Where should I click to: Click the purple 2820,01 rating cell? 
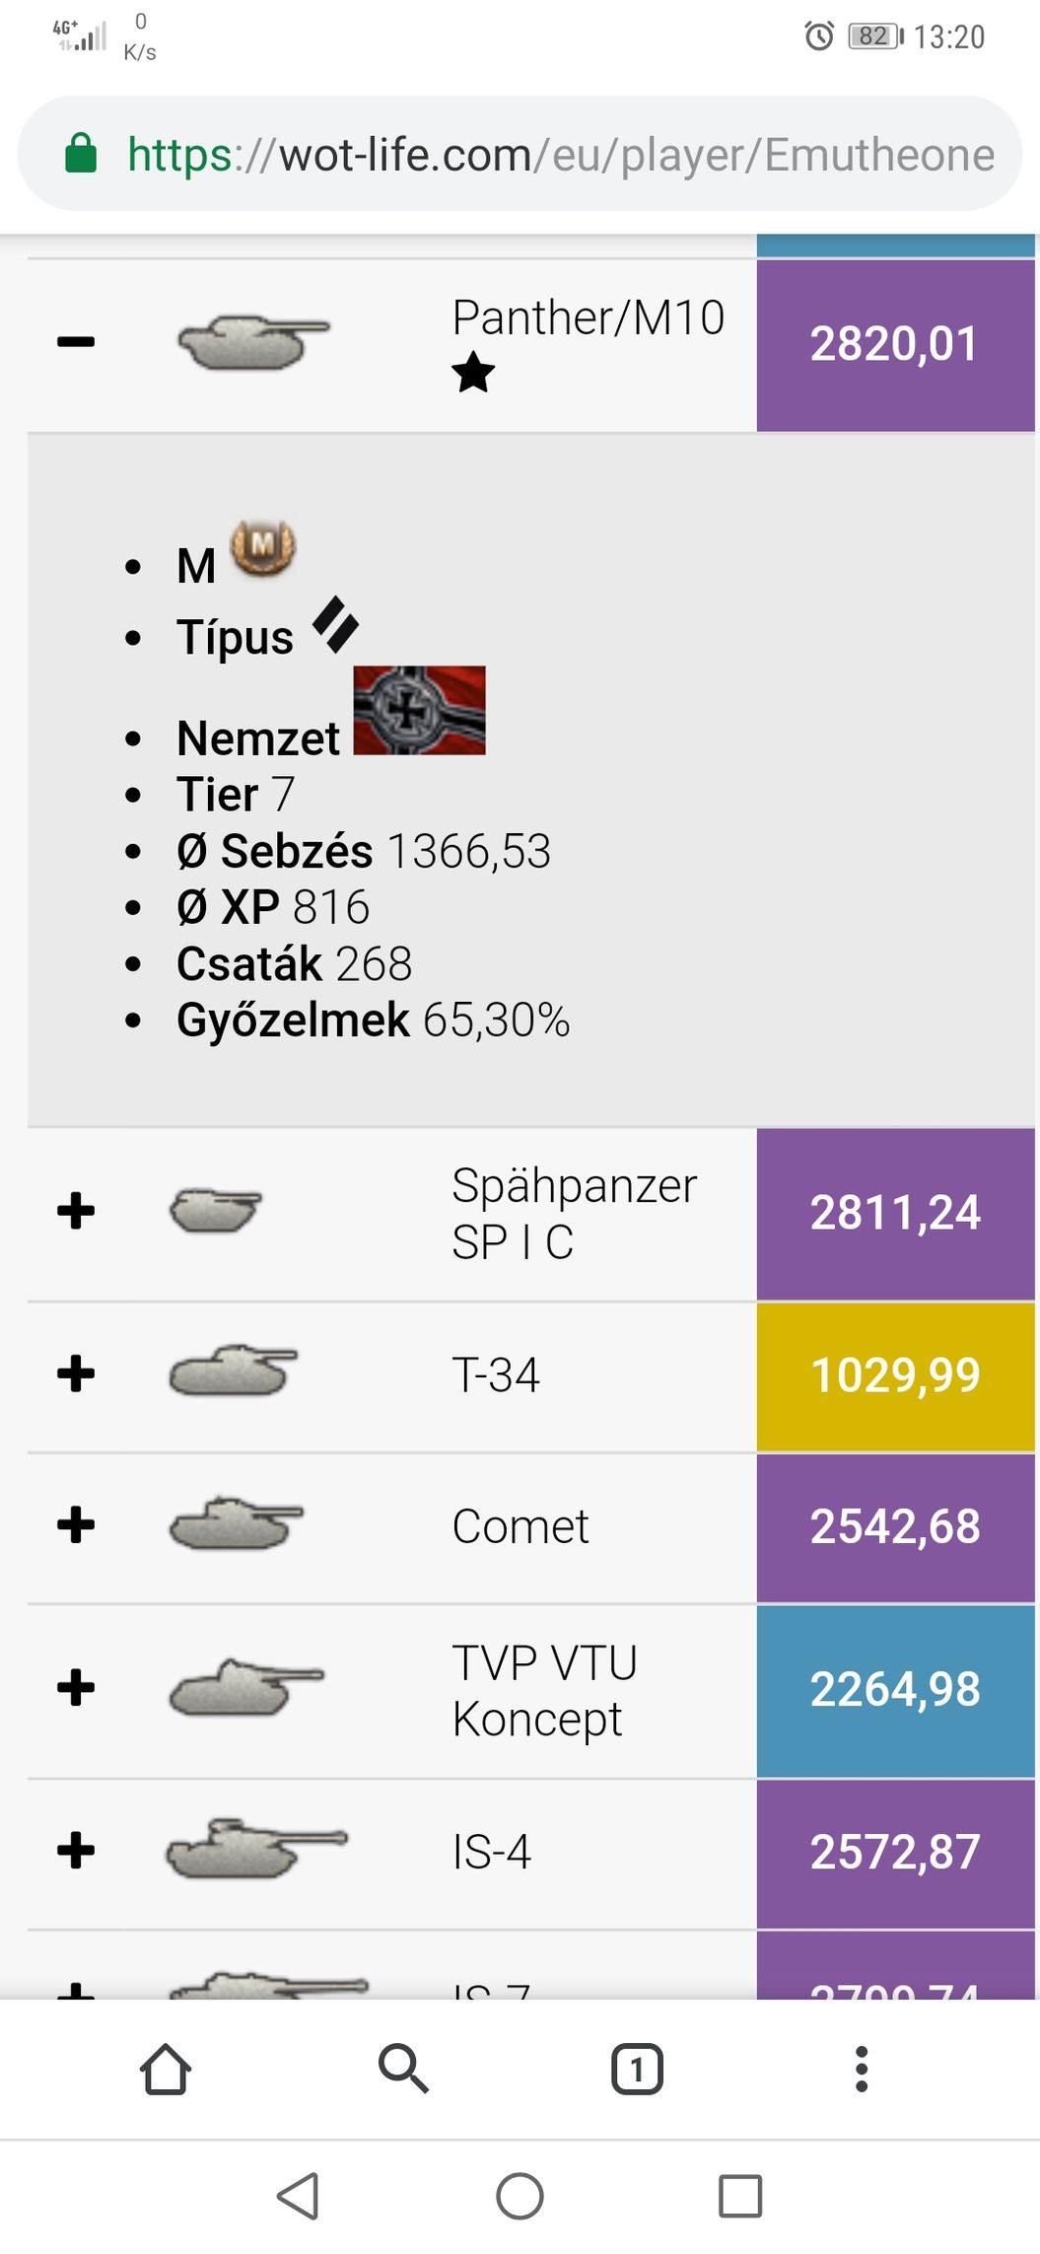[x=895, y=345]
